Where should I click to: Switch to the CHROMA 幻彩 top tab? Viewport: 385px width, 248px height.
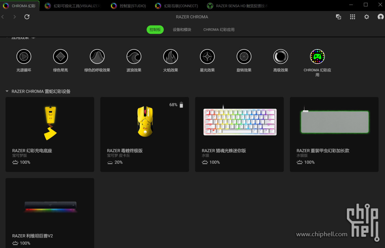click(x=19, y=5)
